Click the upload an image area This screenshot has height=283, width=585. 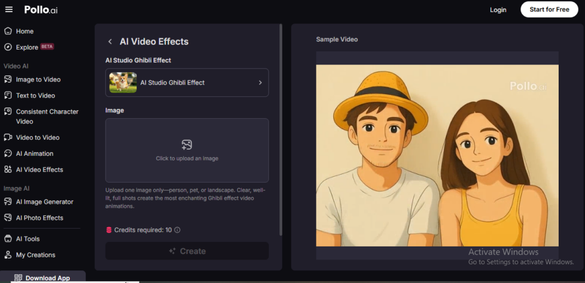(187, 151)
